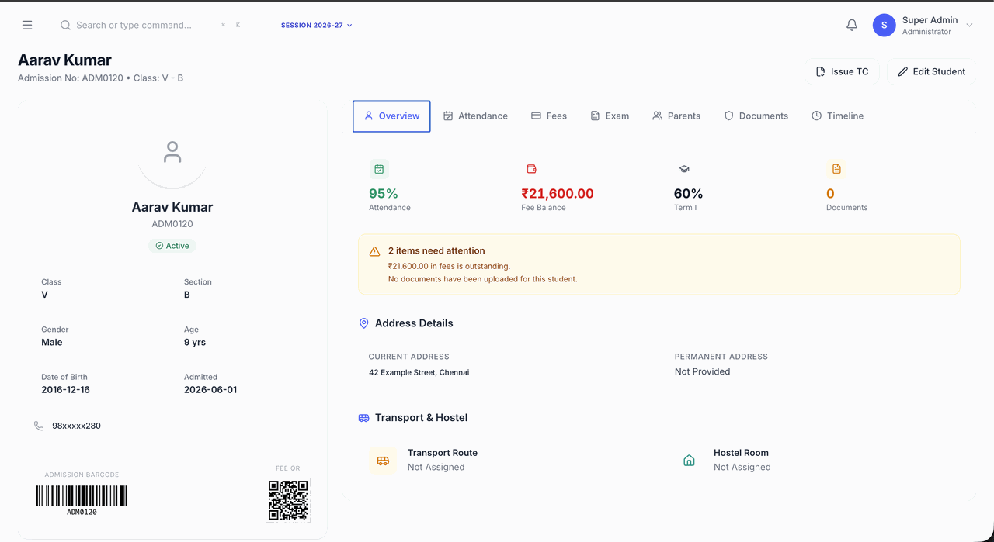Click the 95% attendance value
Viewport: 994px width, 542px height.
coord(384,194)
